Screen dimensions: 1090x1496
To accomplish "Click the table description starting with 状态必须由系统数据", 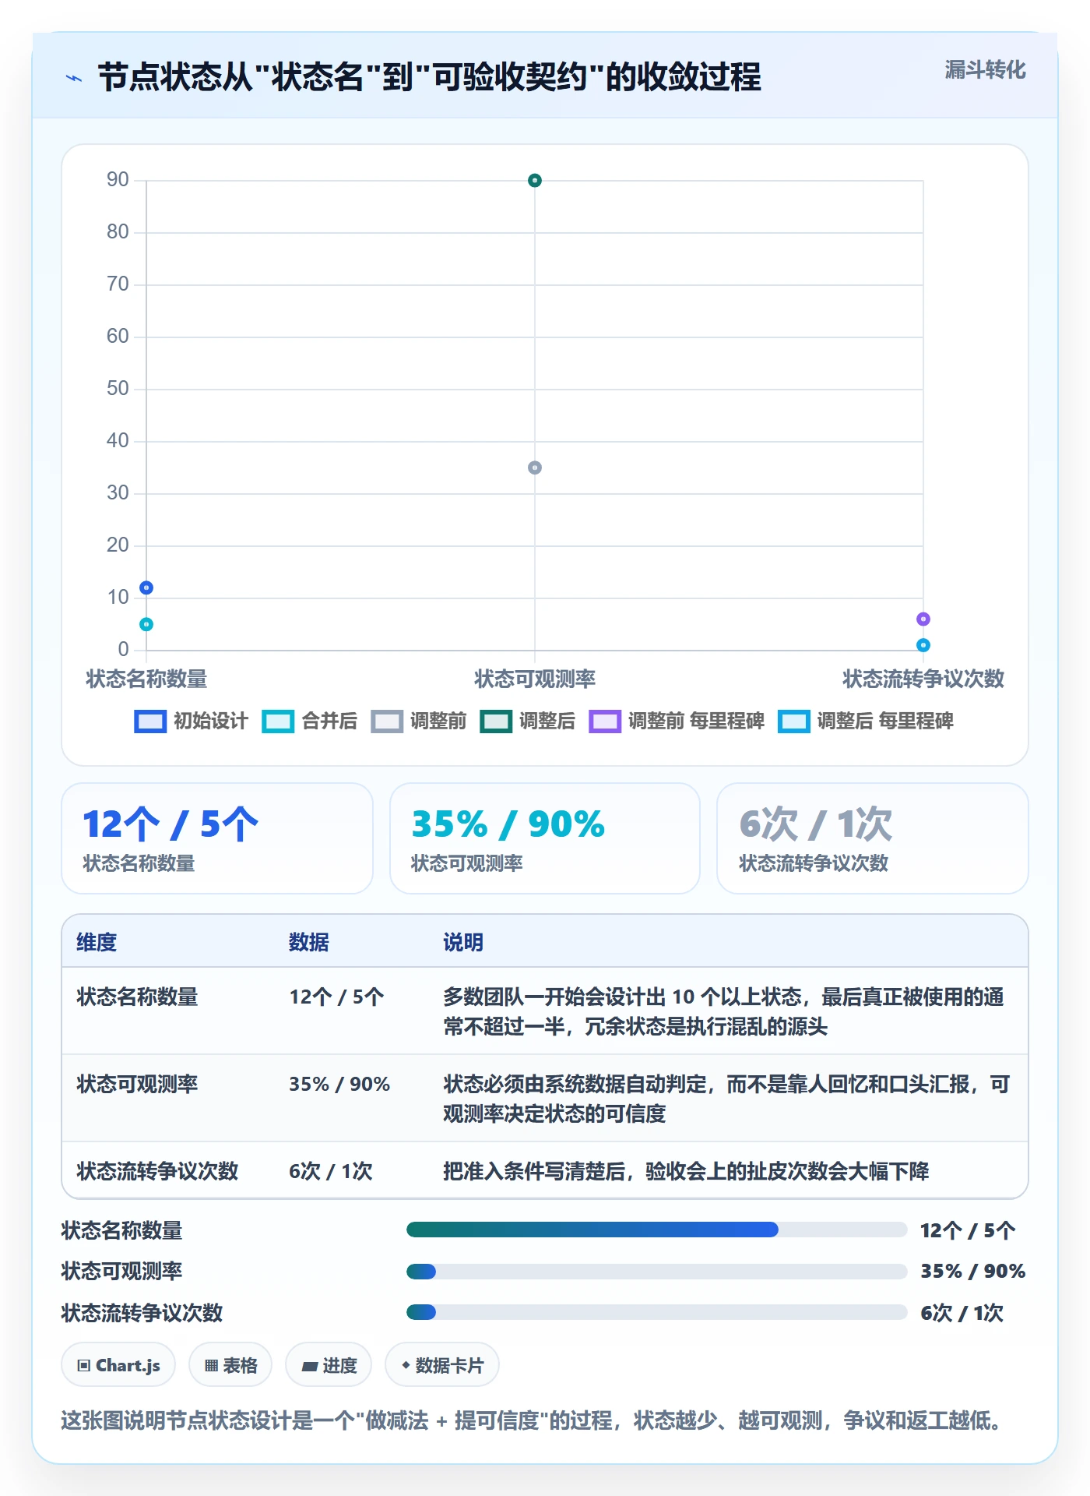I will [726, 1099].
